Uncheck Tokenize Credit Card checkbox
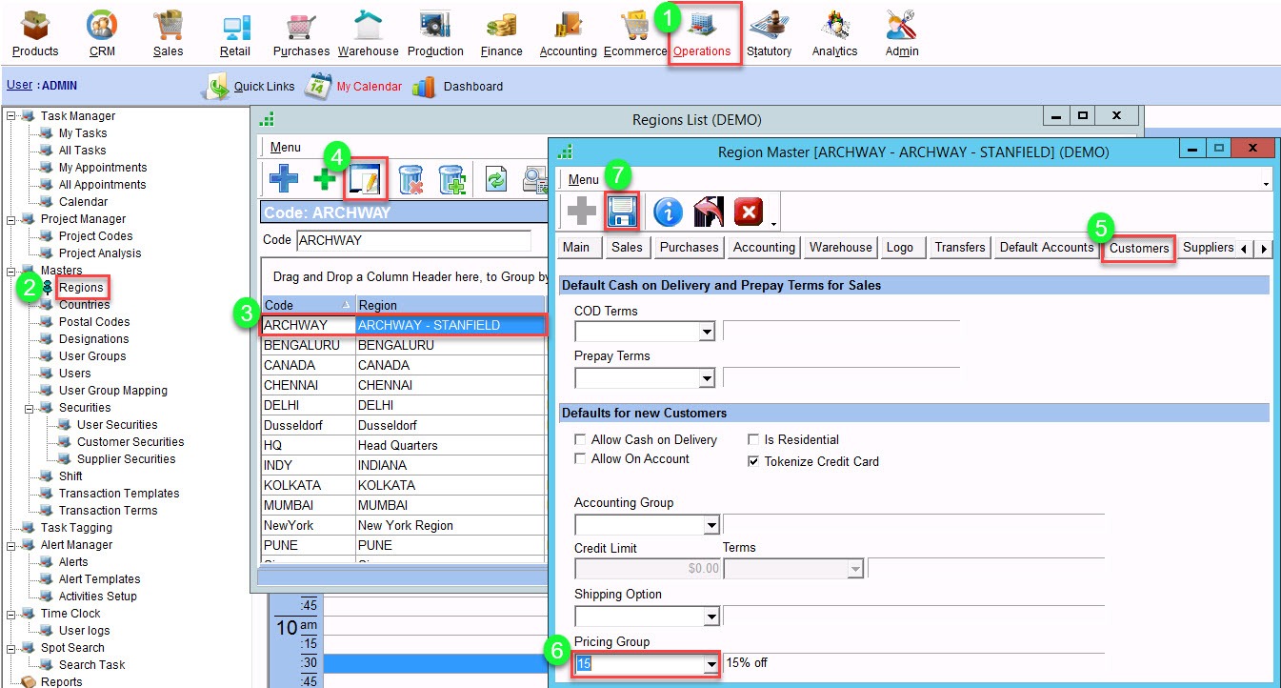 (753, 462)
